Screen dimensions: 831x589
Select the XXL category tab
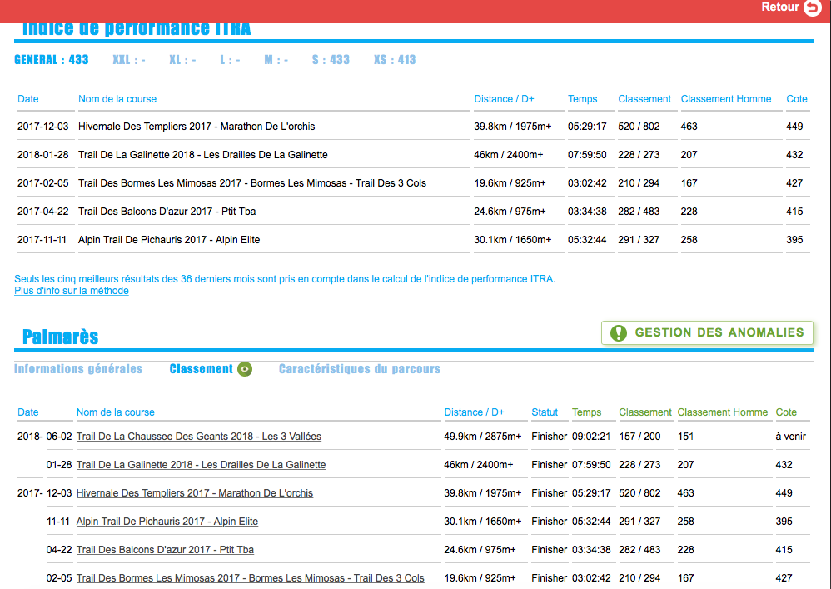(129, 60)
